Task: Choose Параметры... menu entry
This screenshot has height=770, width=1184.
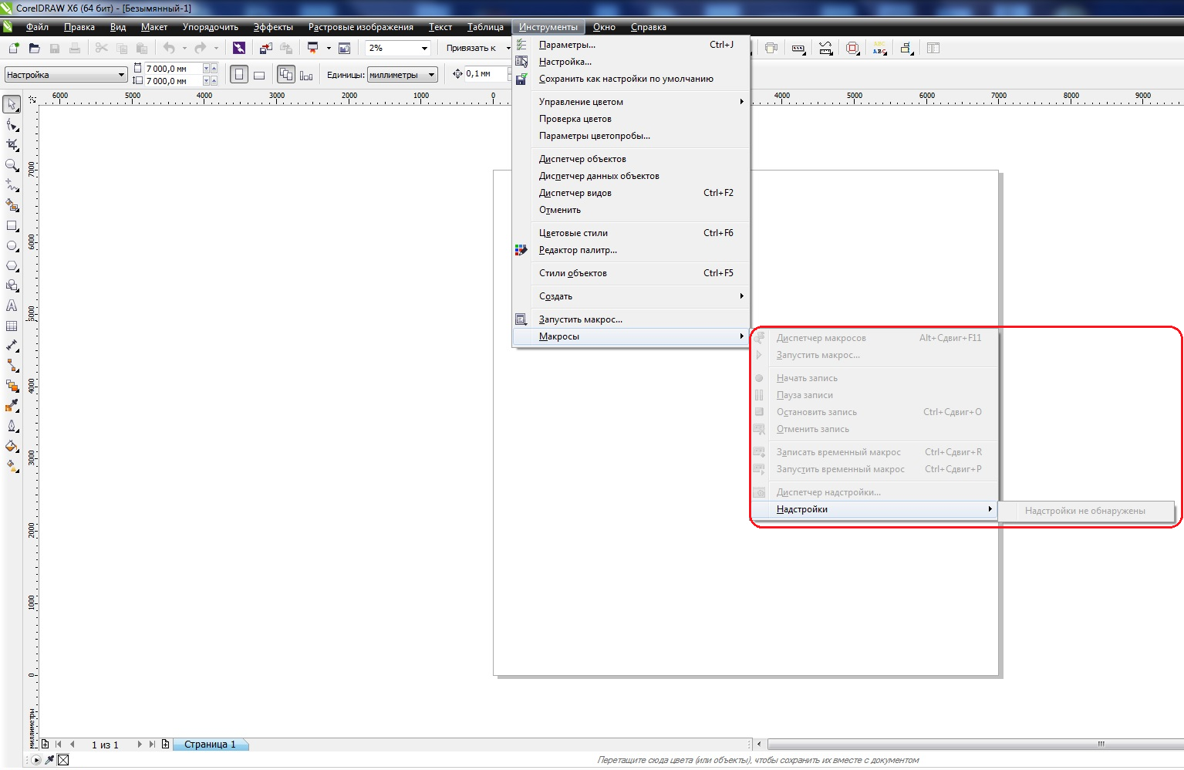Action: coord(631,45)
